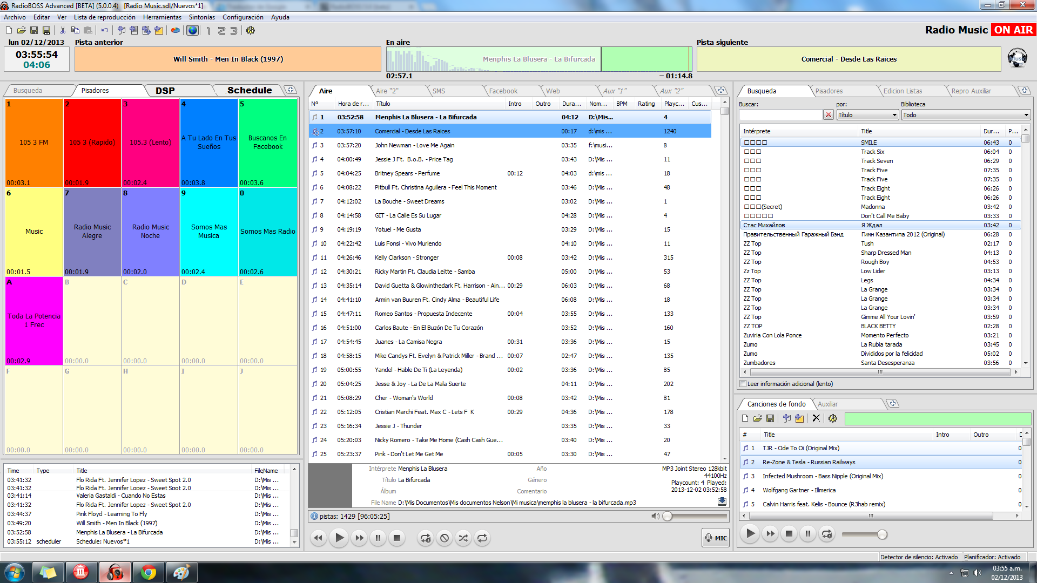Activate the MIC button

716,538
